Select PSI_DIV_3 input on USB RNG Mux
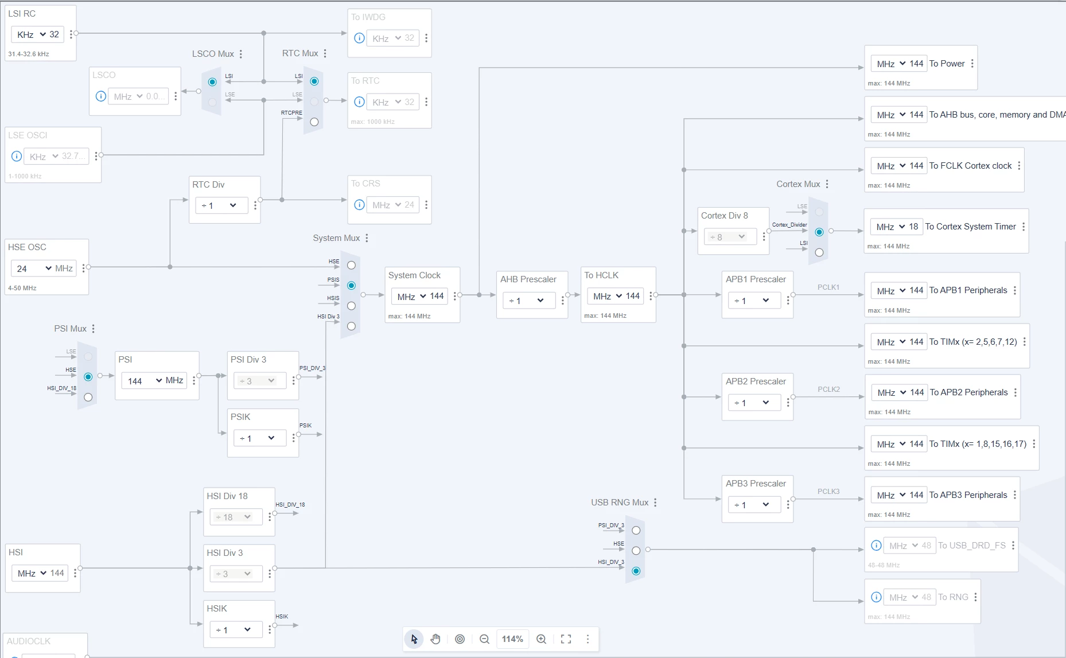The height and width of the screenshot is (658, 1066). coord(636,531)
